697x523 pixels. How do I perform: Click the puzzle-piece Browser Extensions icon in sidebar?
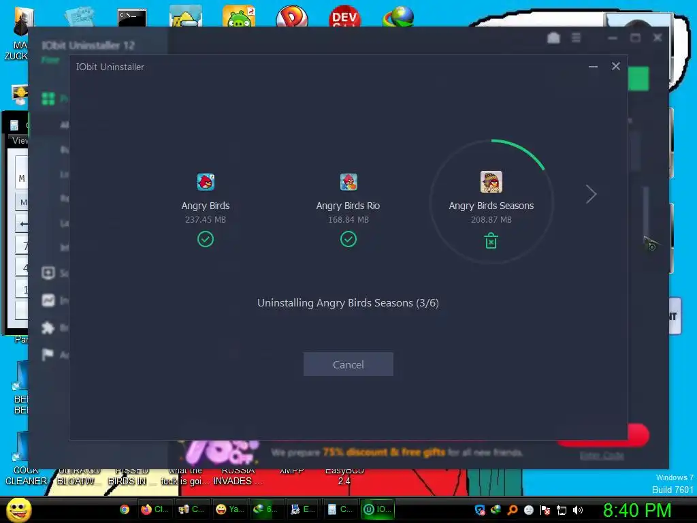point(48,328)
